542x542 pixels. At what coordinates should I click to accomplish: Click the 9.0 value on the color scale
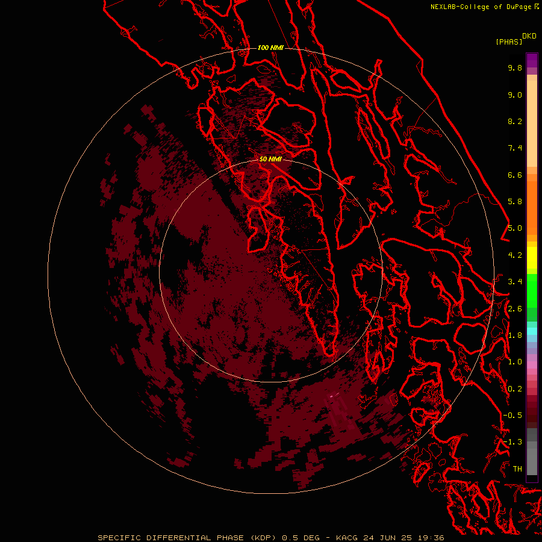(x=515, y=95)
